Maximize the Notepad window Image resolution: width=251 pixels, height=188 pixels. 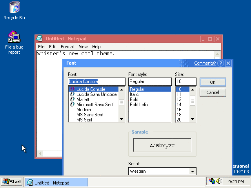click(210, 39)
